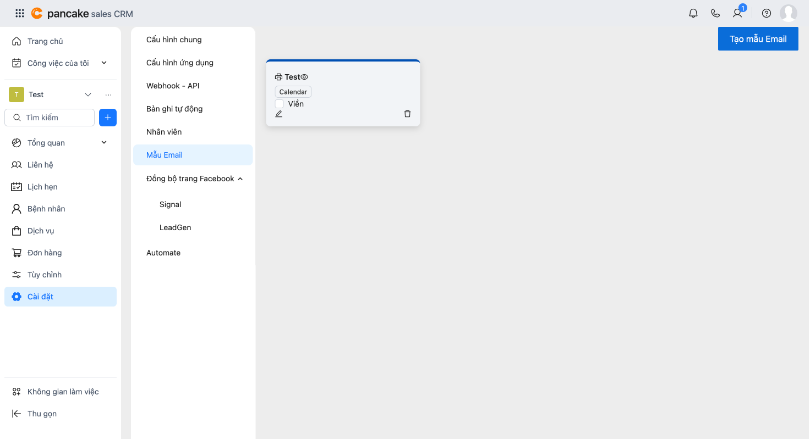Edit the Test template with pencil icon

click(279, 114)
